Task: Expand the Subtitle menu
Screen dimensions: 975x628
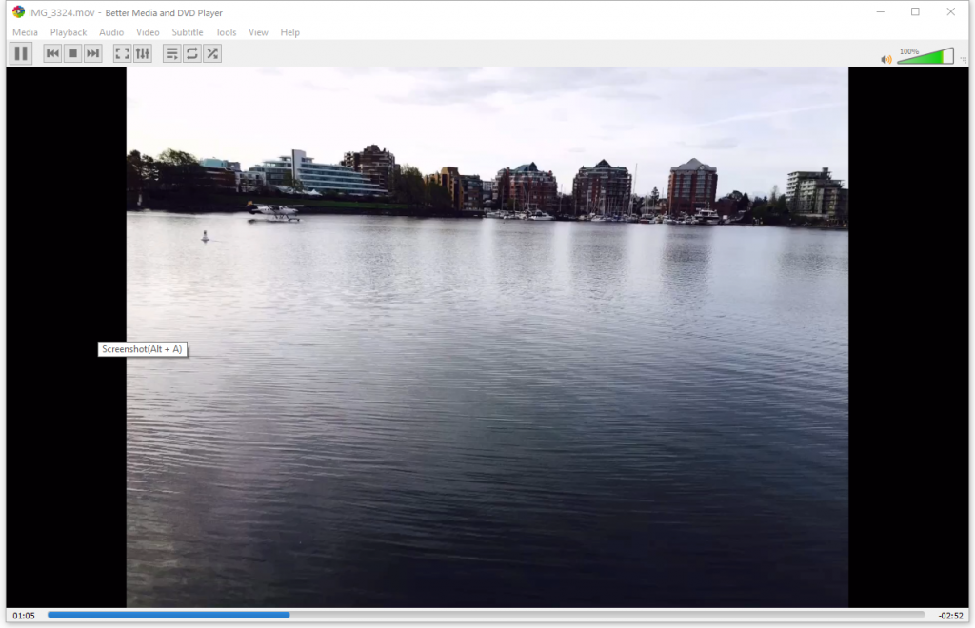Action: (188, 32)
